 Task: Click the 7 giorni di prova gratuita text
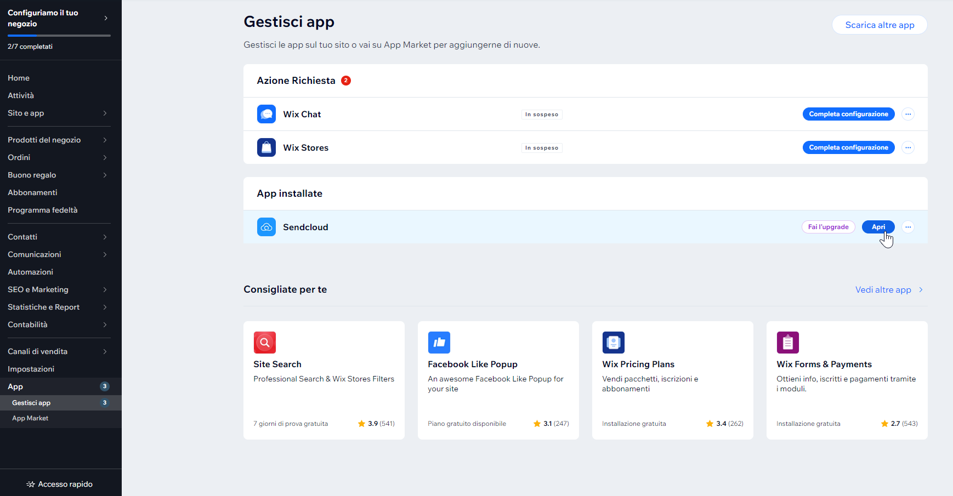tap(291, 424)
